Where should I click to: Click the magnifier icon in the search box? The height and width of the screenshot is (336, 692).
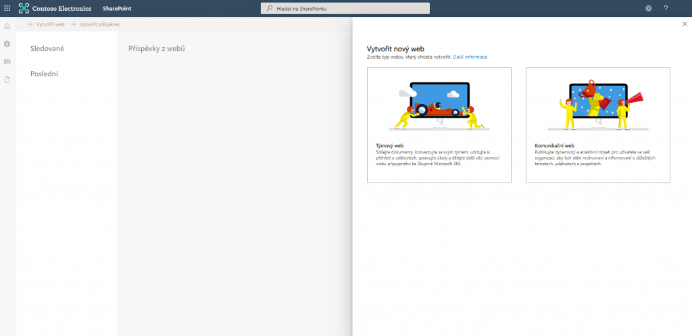click(270, 8)
